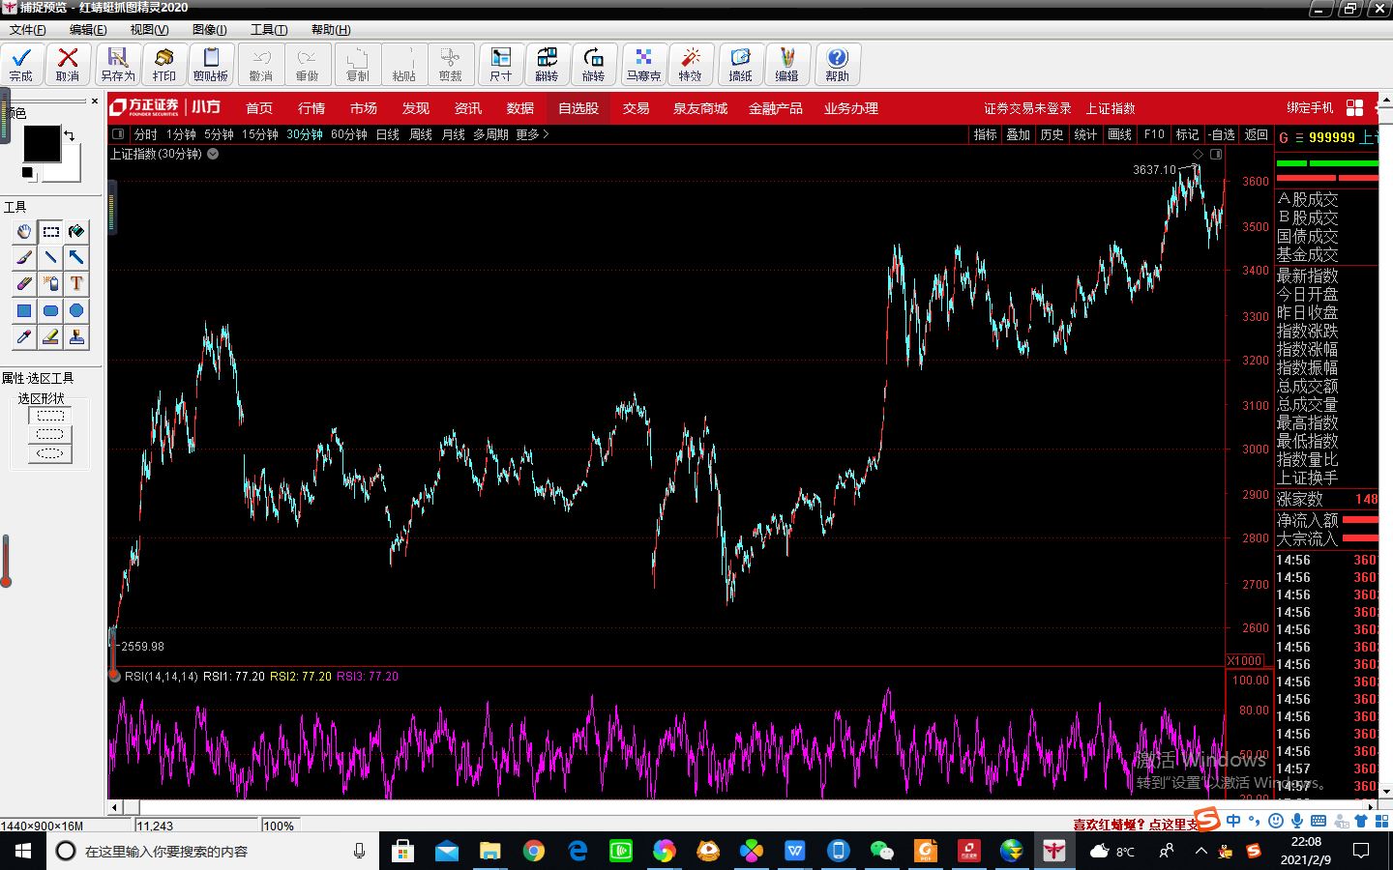Image resolution: width=1393 pixels, height=870 pixels.
Task: Select the paint bucket fill tool
Action: 76,231
